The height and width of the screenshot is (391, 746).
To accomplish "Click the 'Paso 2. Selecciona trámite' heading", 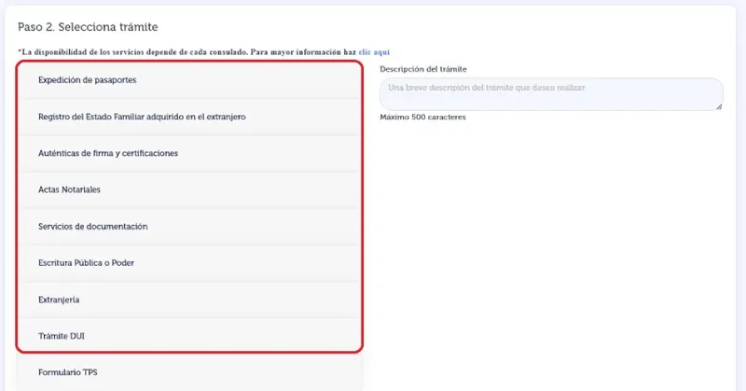I will [x=88, y=27].
